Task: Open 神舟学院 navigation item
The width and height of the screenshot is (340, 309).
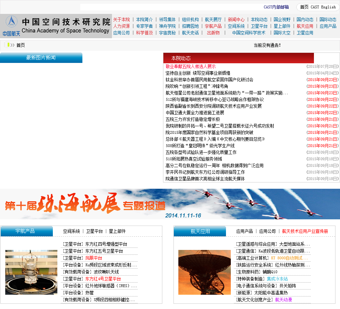Action: (x=168, y=26)
